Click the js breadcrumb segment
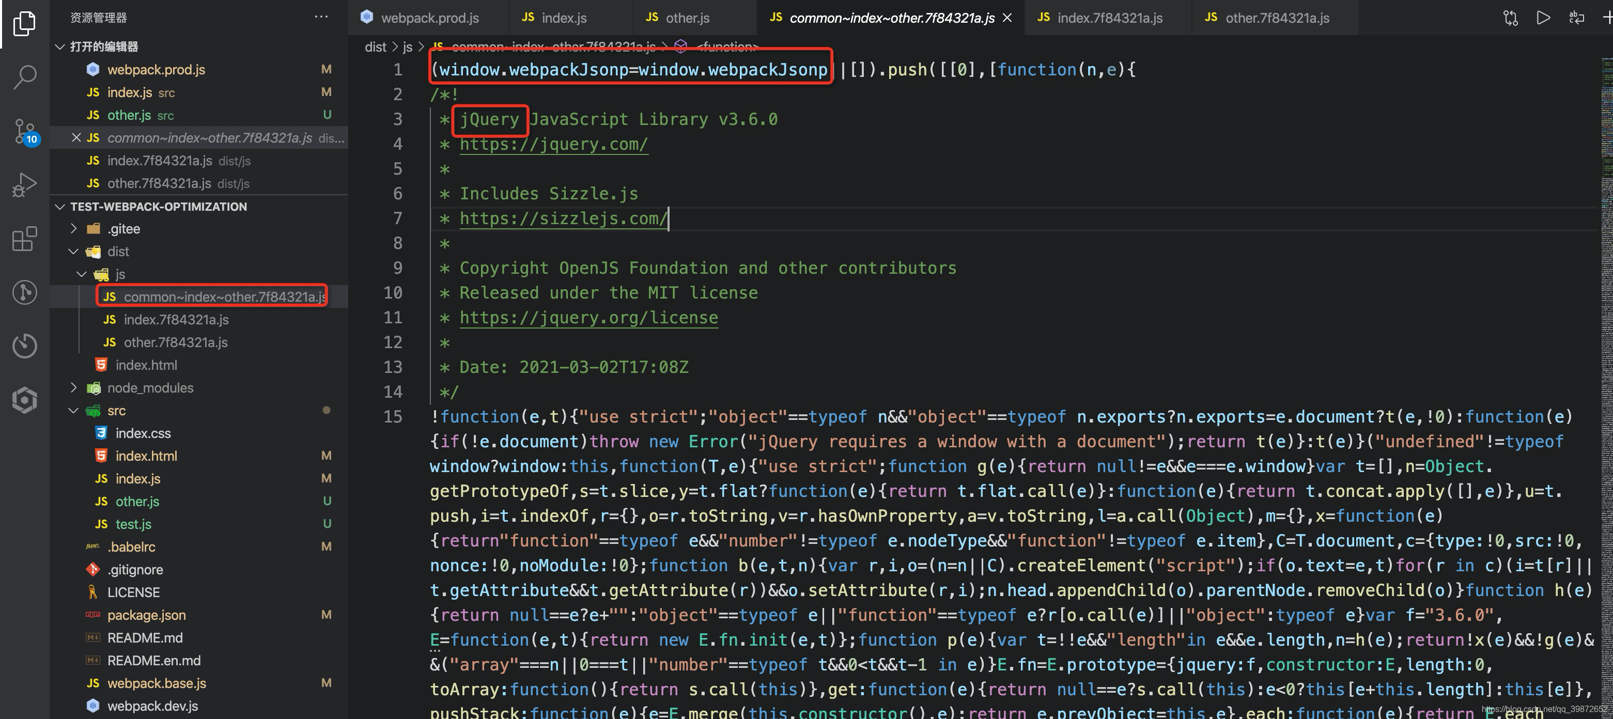Viewport: 1613px width, 719px height. click(x=408, y=47)
